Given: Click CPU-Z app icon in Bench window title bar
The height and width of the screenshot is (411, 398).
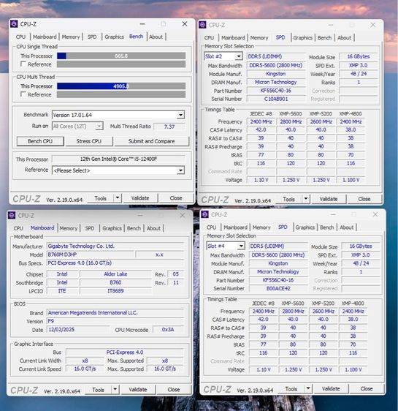Looking at the screenshot, I should 14,24.
